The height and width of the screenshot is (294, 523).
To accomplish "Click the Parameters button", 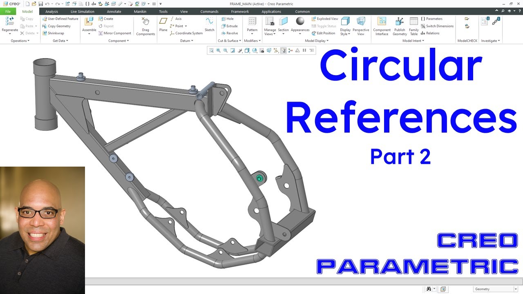I will 431,19.
